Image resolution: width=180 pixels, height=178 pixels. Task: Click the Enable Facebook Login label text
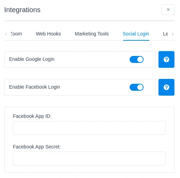[x=34, y=87]
